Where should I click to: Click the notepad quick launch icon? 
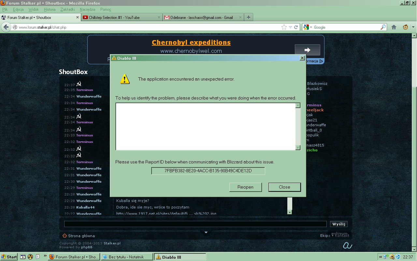coord(37,257)
